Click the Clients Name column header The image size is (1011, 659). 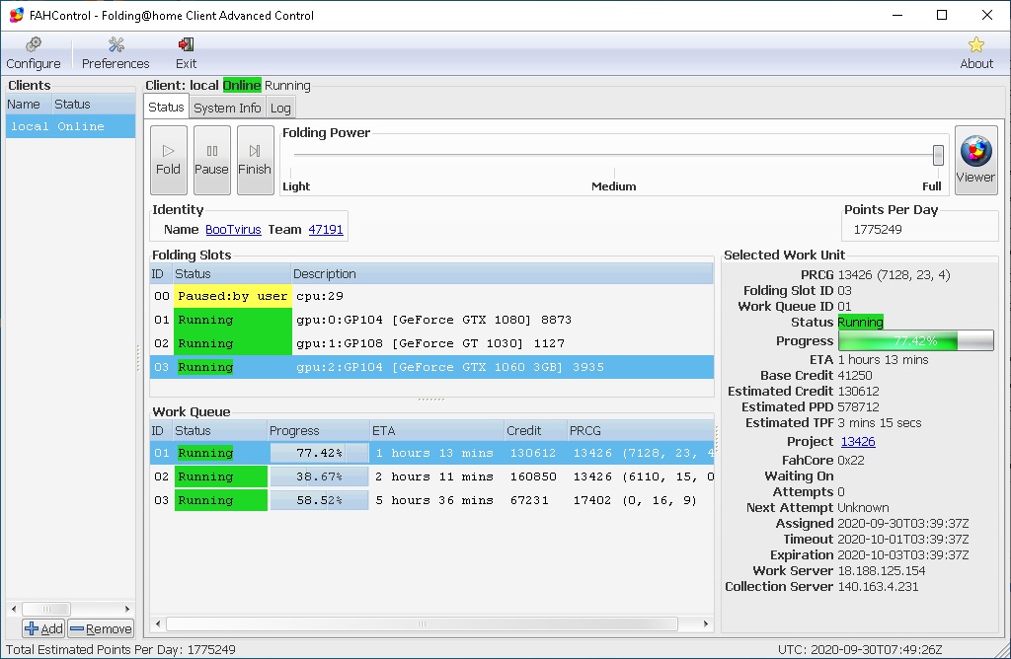[29, 105]
